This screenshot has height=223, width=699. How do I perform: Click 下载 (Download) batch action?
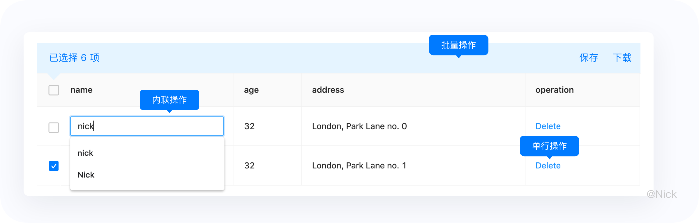(x=622, y=58)
